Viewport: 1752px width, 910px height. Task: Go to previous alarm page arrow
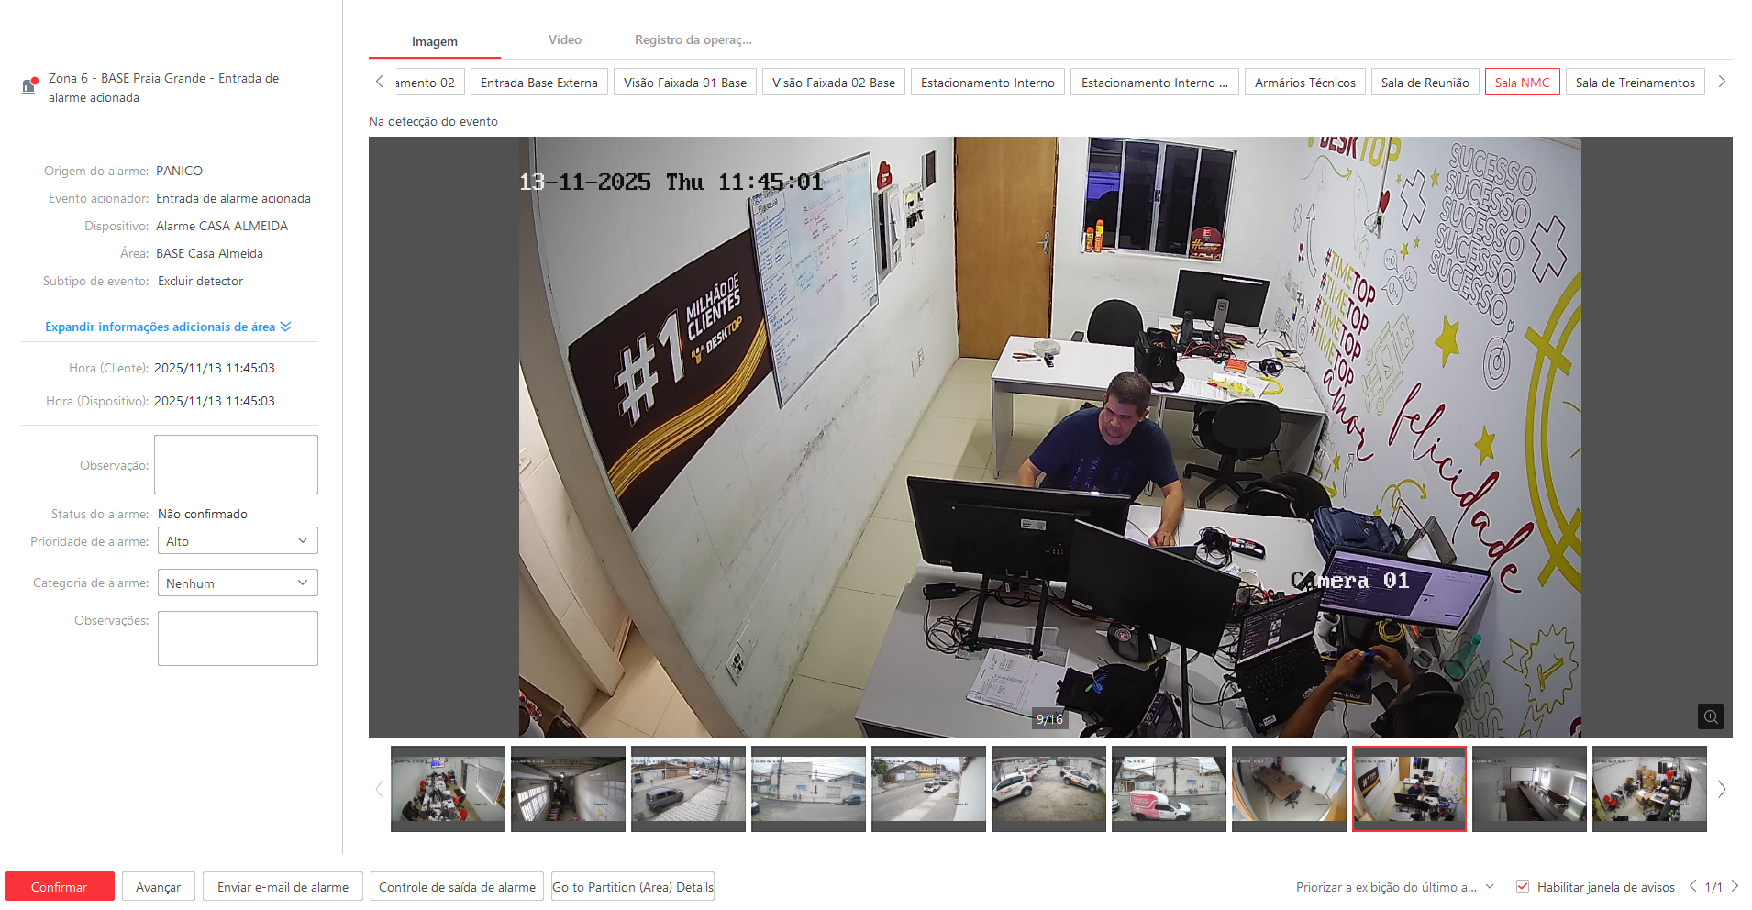click(1692, 886)
